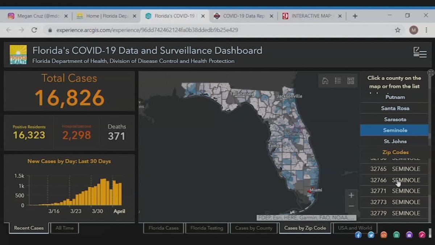Screen dimensions: 435x245
Task: Click the green QR code icon
Action: pos(397,235)
